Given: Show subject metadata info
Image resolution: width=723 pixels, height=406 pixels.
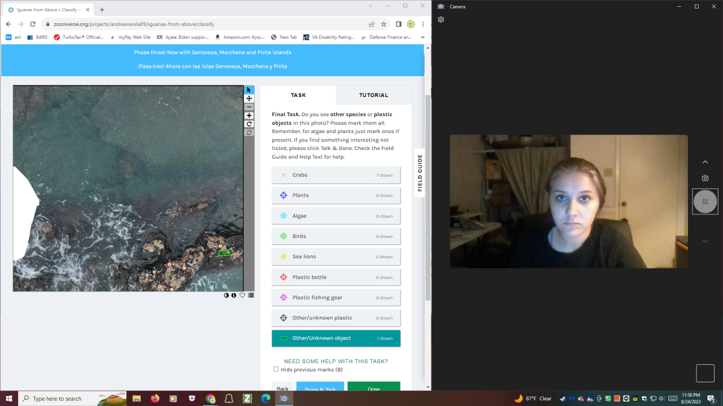Looking at the screenshot, I should pos(234,295).
